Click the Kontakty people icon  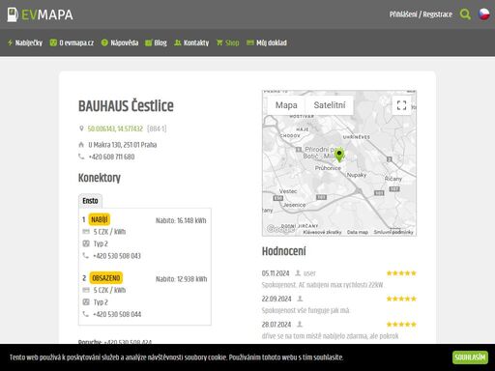point(177,43)
